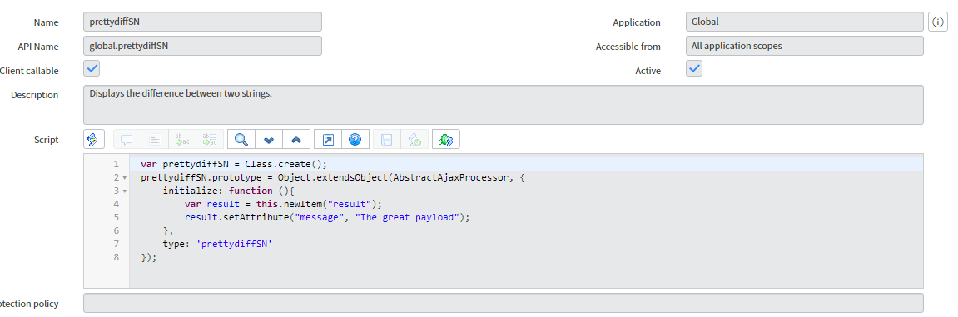Click the Name field prettydiffSN
The height and width of the screenshot is (317, 958).
pyautogui.click(x=202, y=22)
